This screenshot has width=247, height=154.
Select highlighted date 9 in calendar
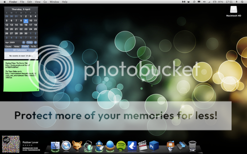(x=26, y=21)
